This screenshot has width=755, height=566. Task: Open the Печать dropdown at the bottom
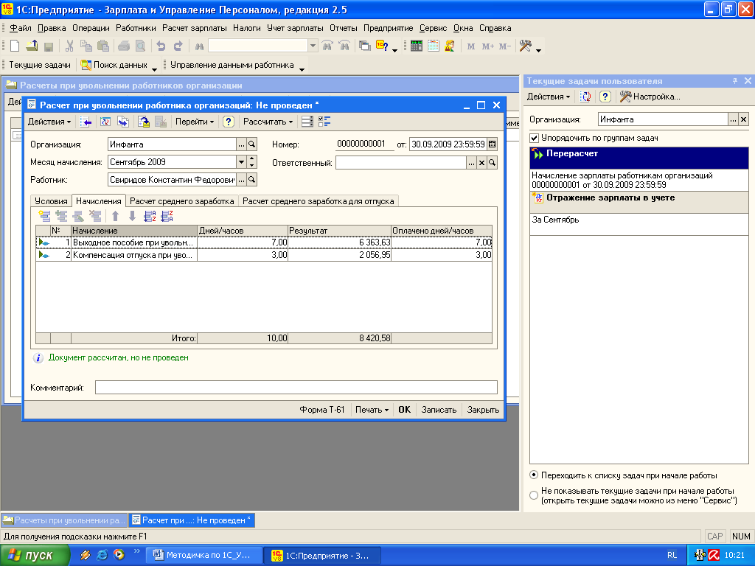tap(372, 410)
